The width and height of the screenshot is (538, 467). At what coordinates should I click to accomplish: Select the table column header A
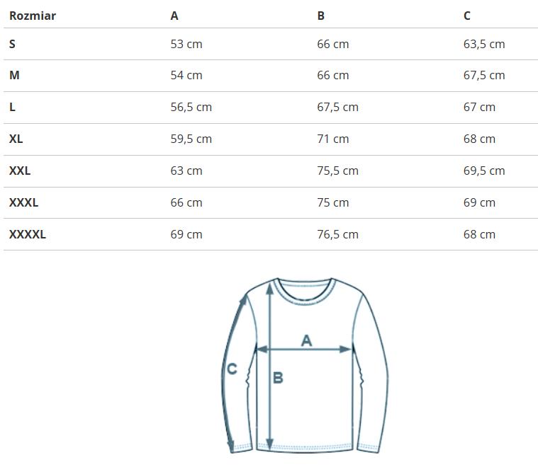tap(174, 16)
